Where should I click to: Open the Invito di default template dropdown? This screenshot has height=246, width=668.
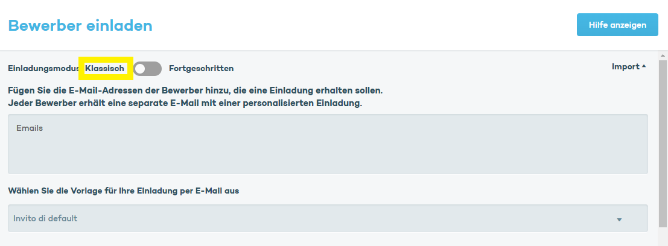pyautogui.click(x=328, y=218)
